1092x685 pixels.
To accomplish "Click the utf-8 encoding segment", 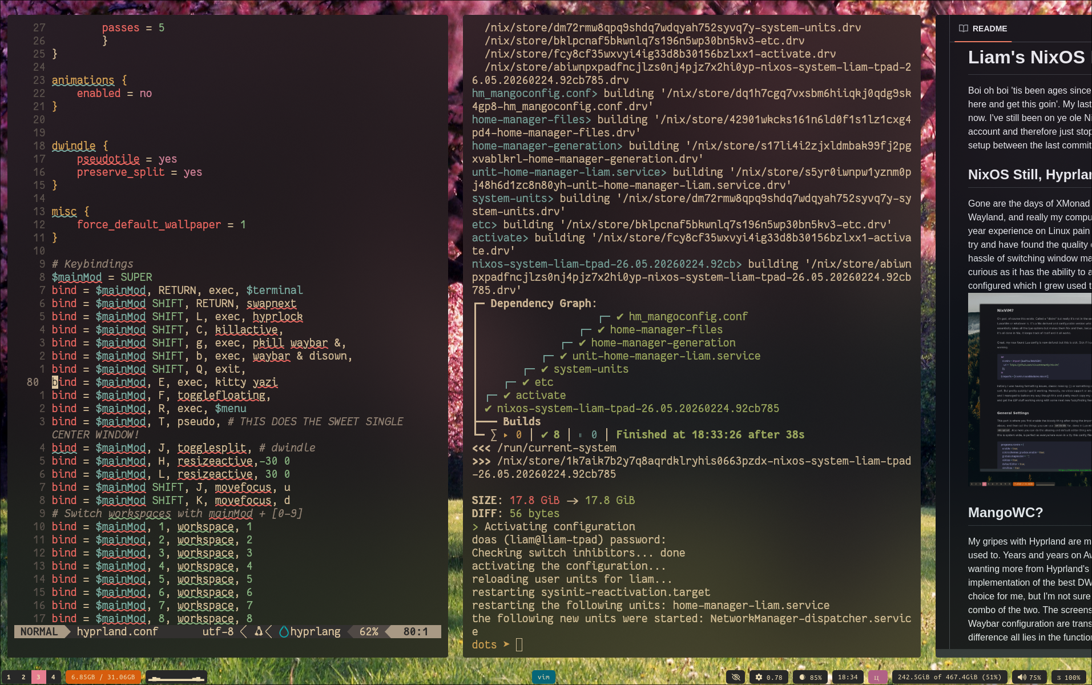I will (217, 631).
